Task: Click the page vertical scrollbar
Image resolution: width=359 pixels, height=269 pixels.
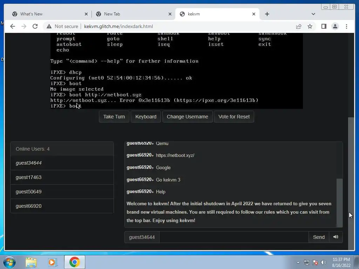Action: click(351, 183)
